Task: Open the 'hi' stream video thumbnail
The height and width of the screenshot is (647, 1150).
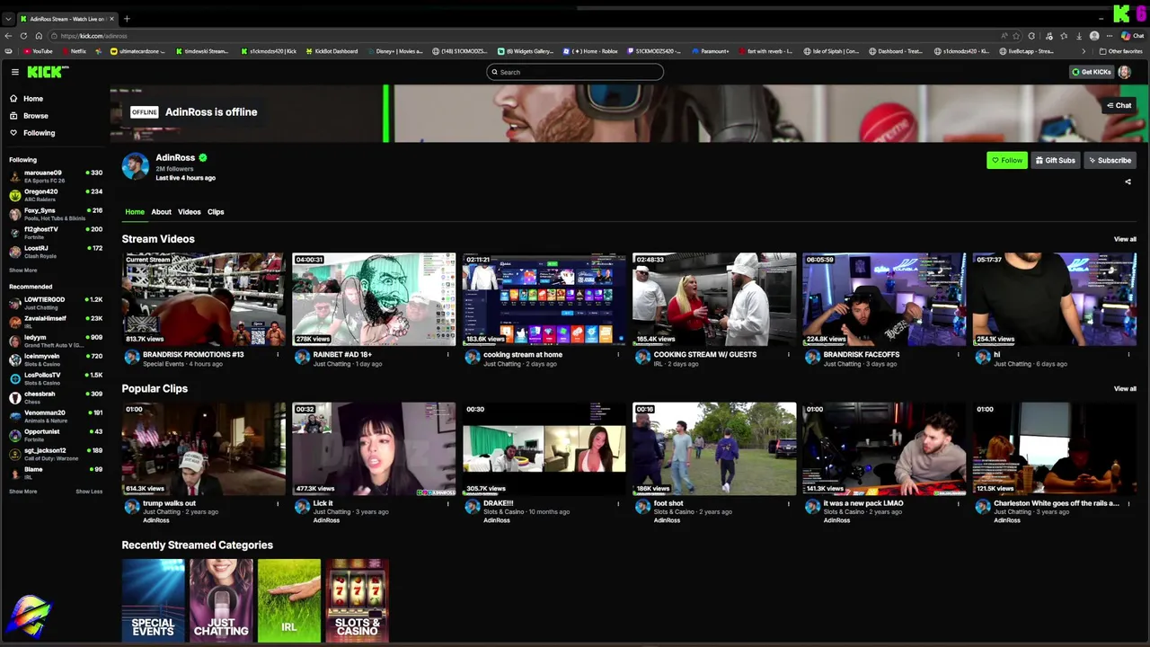Action: [1055, 299]
